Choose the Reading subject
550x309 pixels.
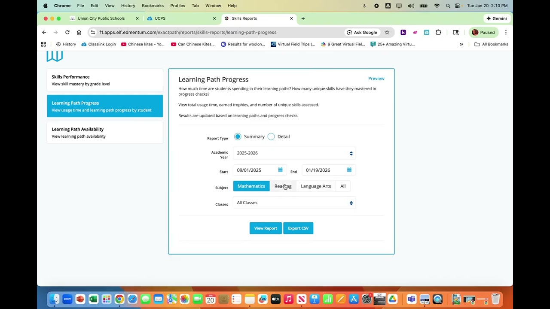[283, 186]
